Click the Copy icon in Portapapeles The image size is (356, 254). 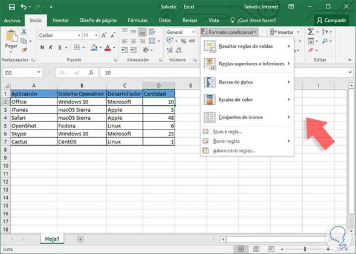(24, 41)
